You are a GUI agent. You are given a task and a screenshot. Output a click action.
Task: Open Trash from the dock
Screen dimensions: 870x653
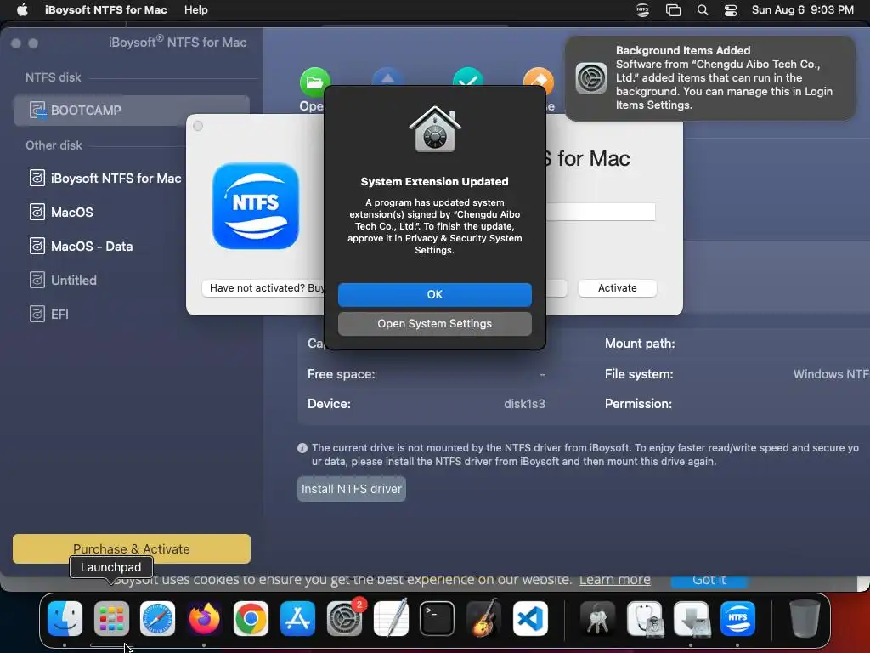[x=805, y=618]
